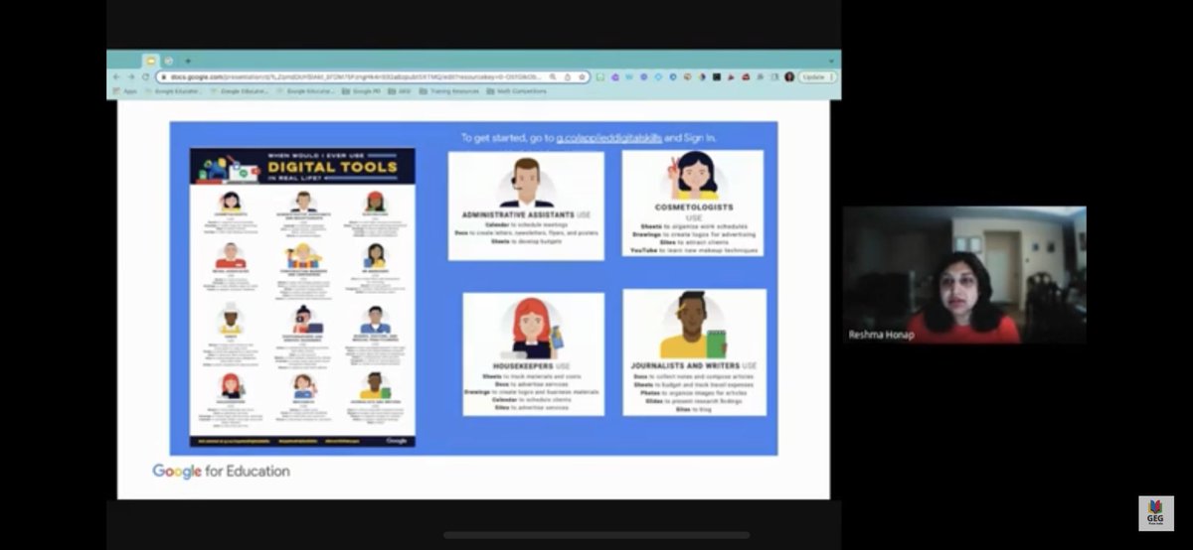Viewport: 1193px width, 550px height.
Task: Click the docs.google.com address bar
Action: coord(373,76)
